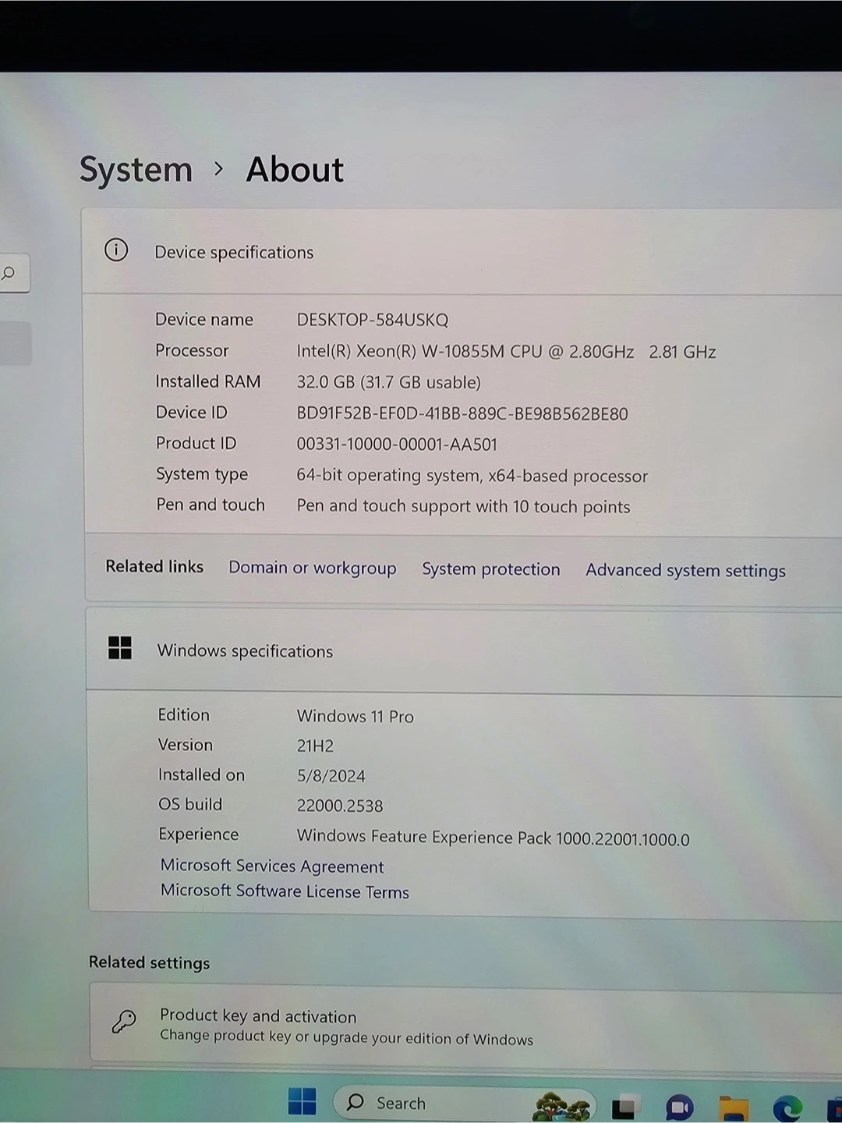Click the Installed RAM label
The width and height of the screenshot is (842, 1123).
coord(208,381)
